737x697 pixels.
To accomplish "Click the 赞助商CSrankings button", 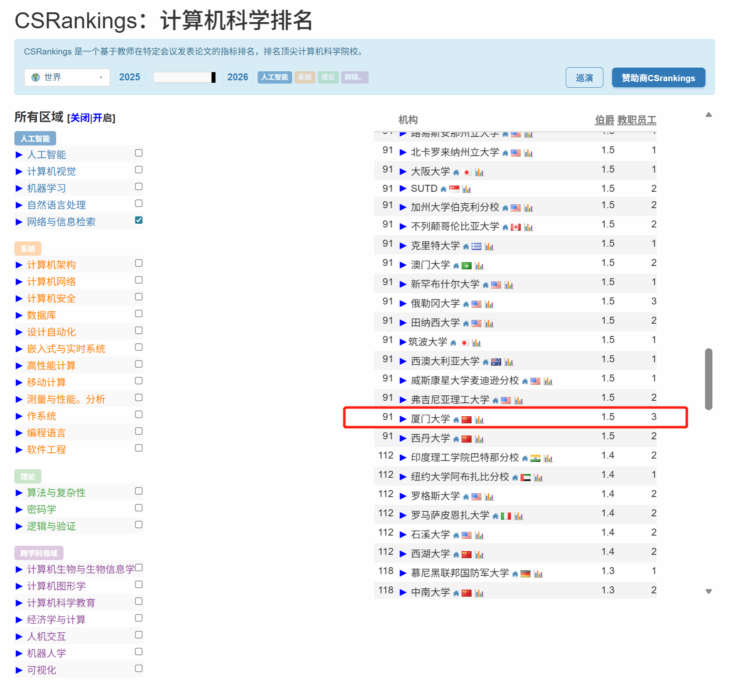I will [658, 77].
